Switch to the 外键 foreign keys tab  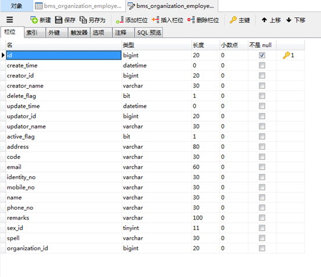click(57, 32)
